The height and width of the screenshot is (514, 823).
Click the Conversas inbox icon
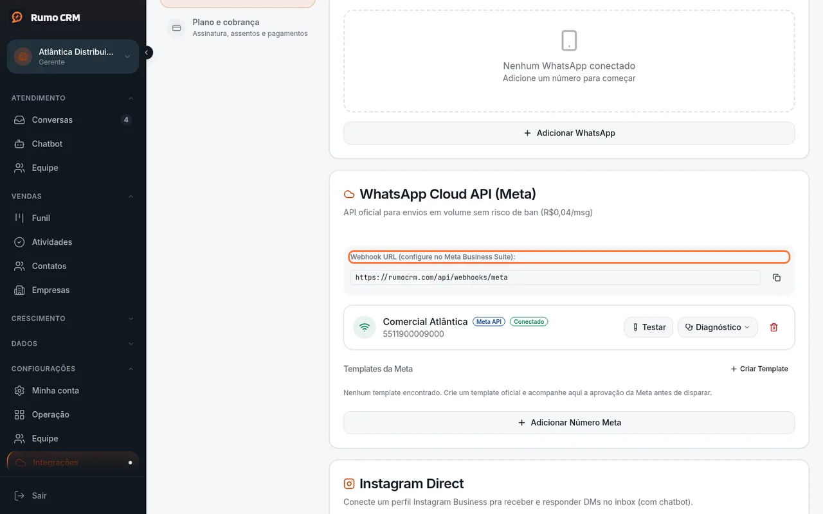[x=20, y=120]
